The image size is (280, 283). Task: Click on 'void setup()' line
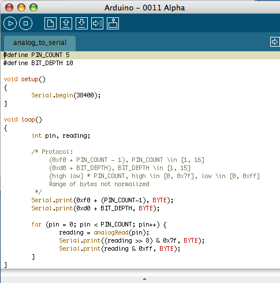pyautogui.click(x=24, y=79)
